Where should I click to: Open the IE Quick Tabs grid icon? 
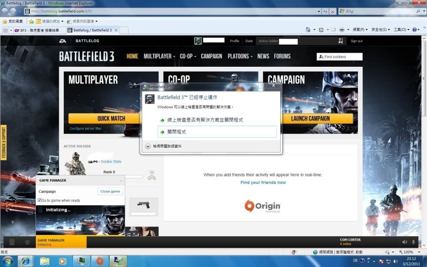pyautogui.click(x=5, y=30)
